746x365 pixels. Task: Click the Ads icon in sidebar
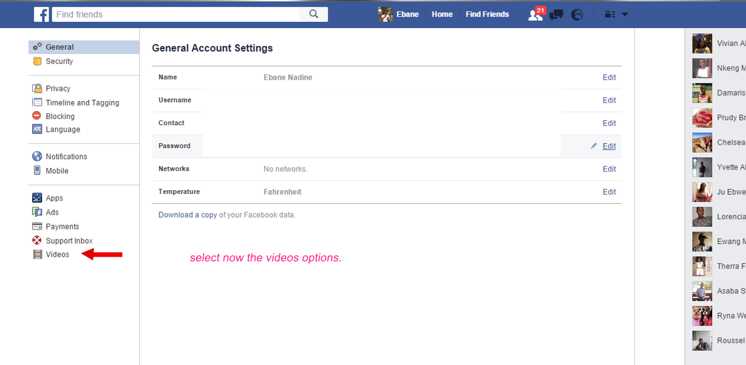(x=37, y=212)
